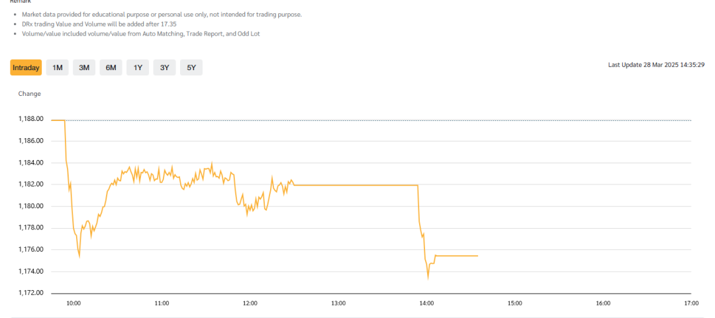Image resolution: width=715 pixels, height=318 pixels.
Task: Click the 14:00 time axis label
Action: pos(426,303)
